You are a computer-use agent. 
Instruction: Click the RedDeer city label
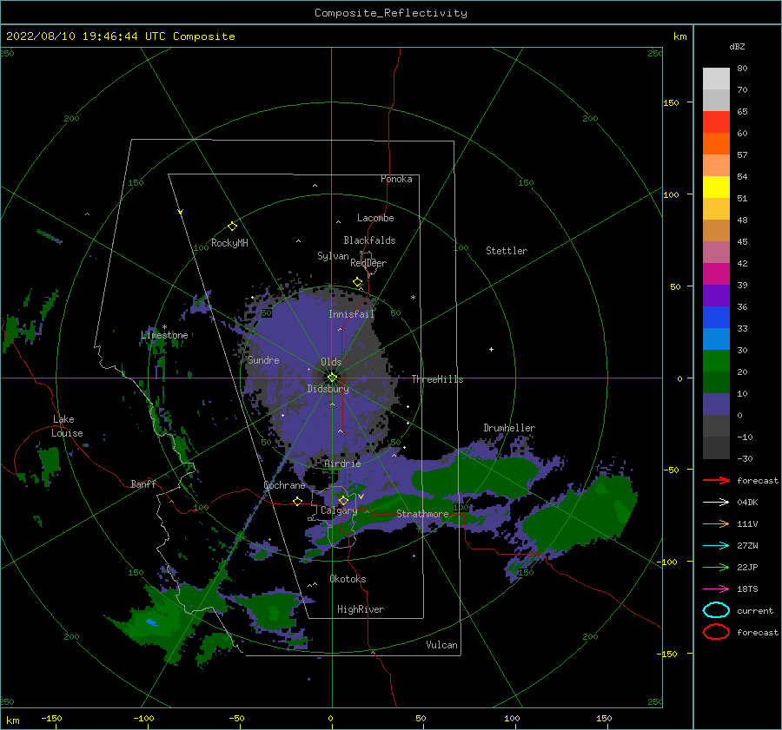click(x=368, y=263)
